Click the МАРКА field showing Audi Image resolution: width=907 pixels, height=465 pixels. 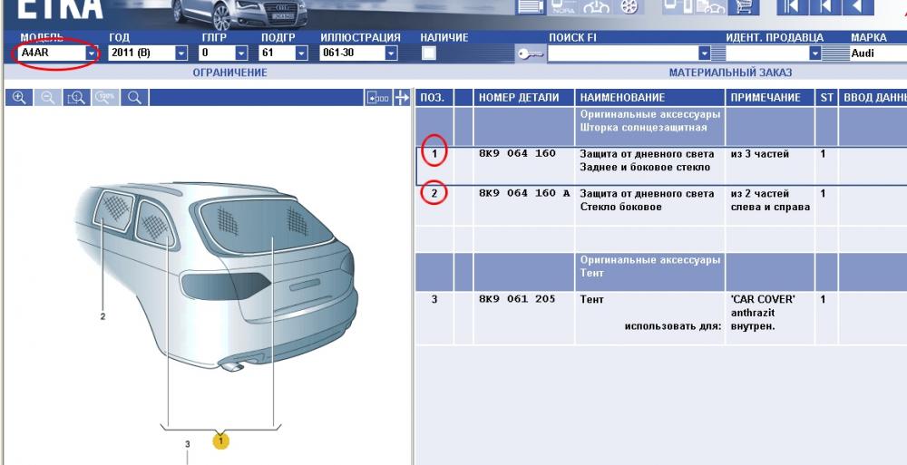click(x=877, y=53)
